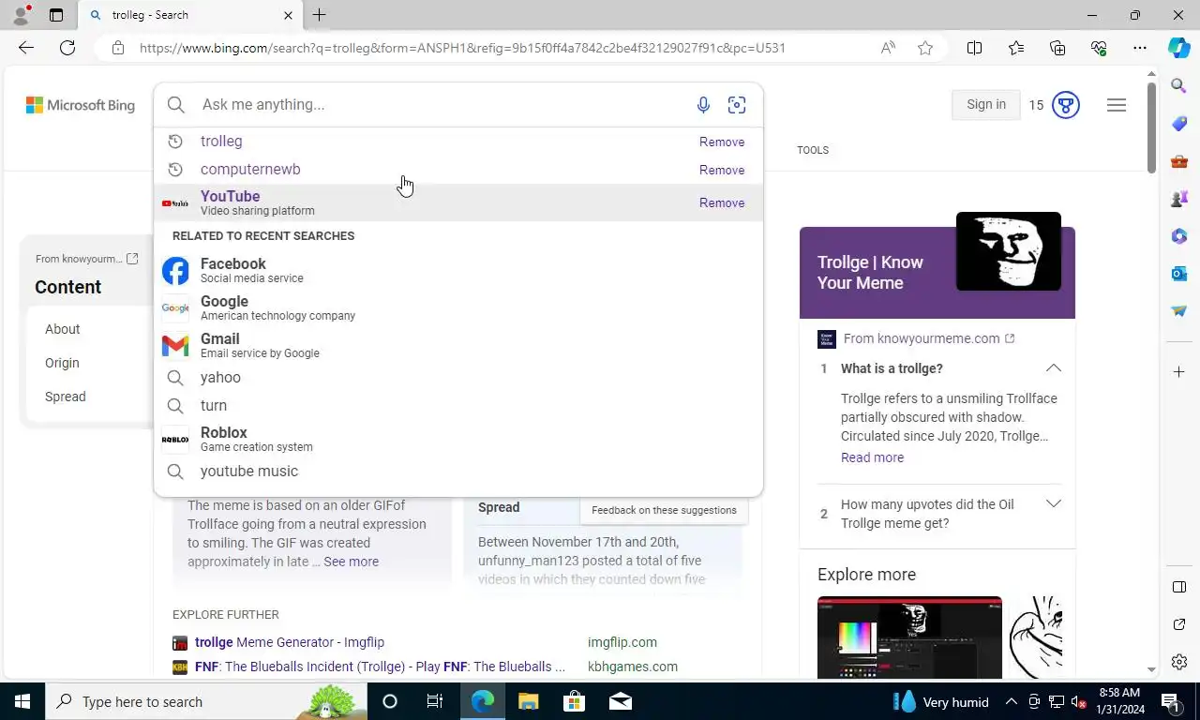Open sidebar search magnifier icon

coord(1179,86)
